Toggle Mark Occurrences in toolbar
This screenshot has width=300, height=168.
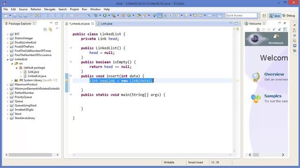pyautogui.click(x=160, y=15)
